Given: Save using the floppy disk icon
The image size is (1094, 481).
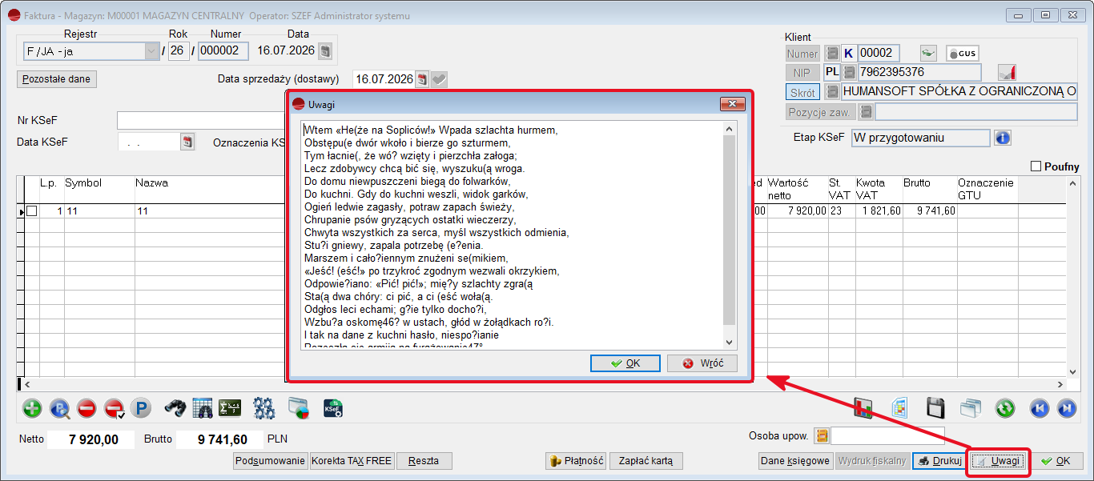Looking at the screenshot, I should [x=935, y=408].
